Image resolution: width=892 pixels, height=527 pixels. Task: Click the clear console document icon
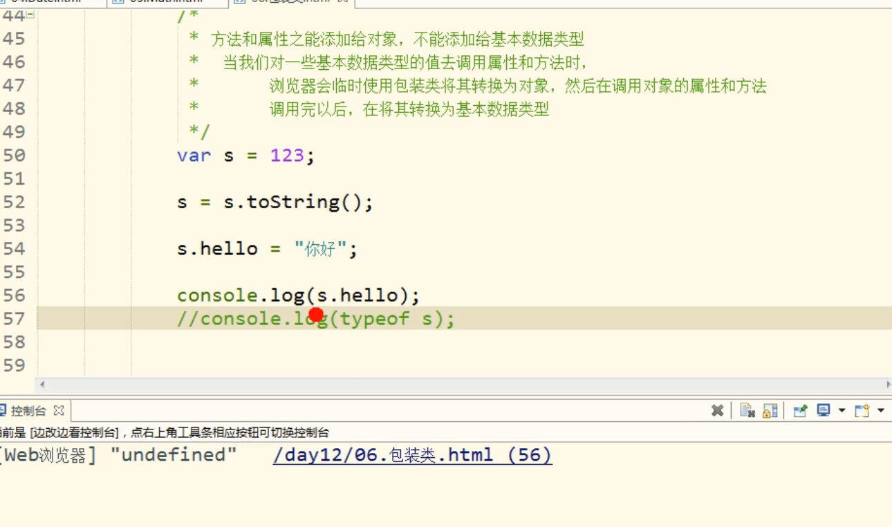point(747,411)
